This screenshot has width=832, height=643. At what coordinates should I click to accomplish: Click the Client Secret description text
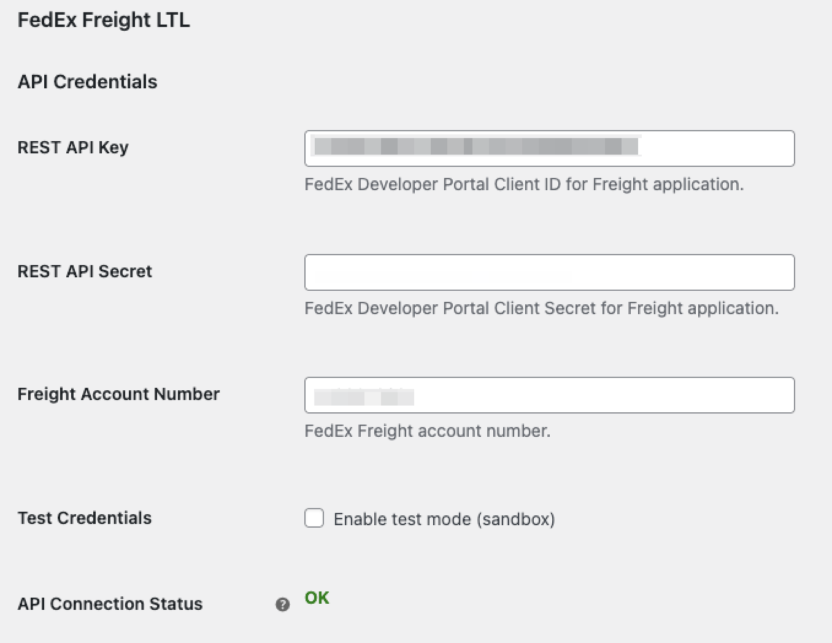tap(542, 308)
